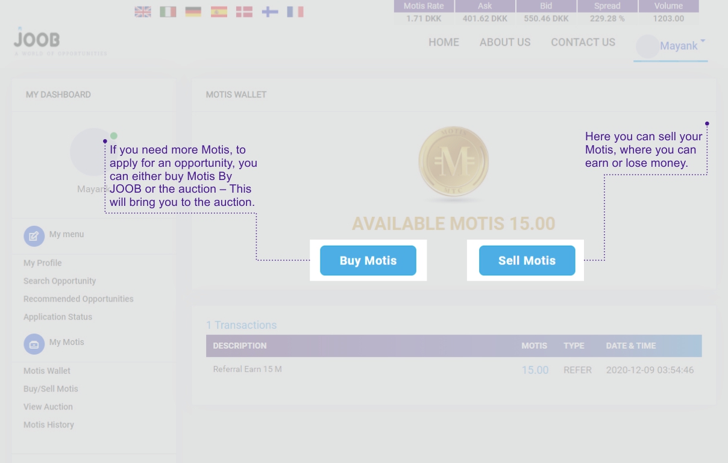
Task: Click AVAILABLE MOTIS 15.00 balance text
Action: click(x=454, y=224)
